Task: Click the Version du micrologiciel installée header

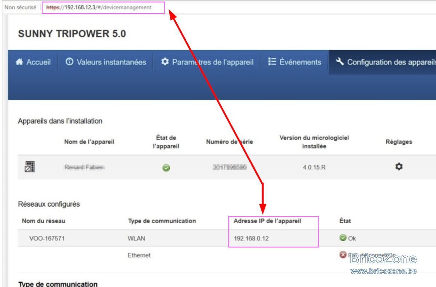Action: point(314,142)
